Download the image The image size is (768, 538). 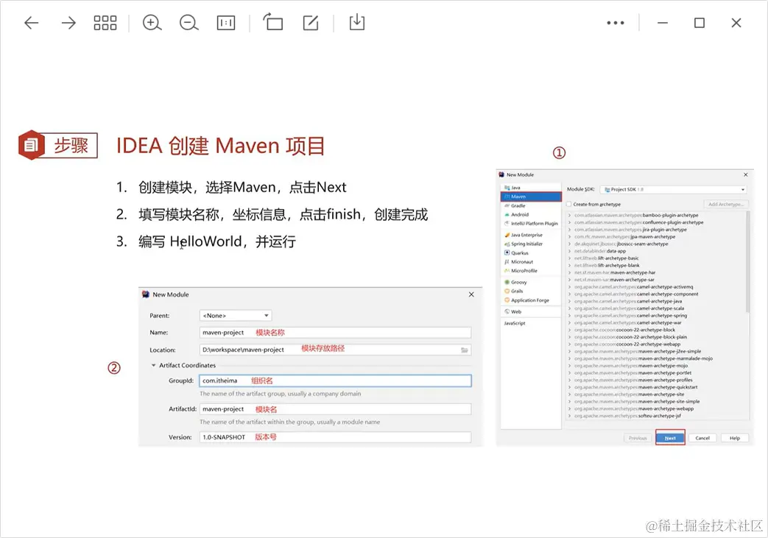click(357, 23)
